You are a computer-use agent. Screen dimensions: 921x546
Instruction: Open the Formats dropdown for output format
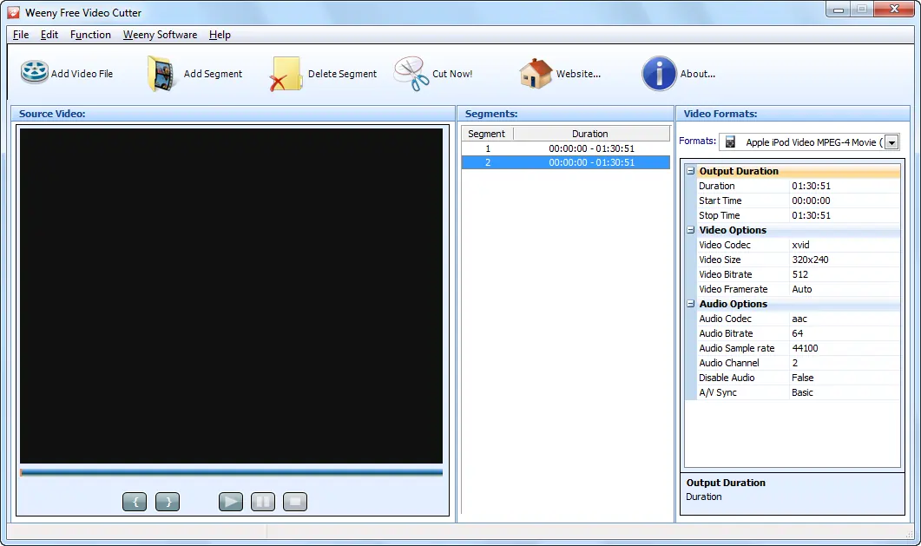(891, 141)
